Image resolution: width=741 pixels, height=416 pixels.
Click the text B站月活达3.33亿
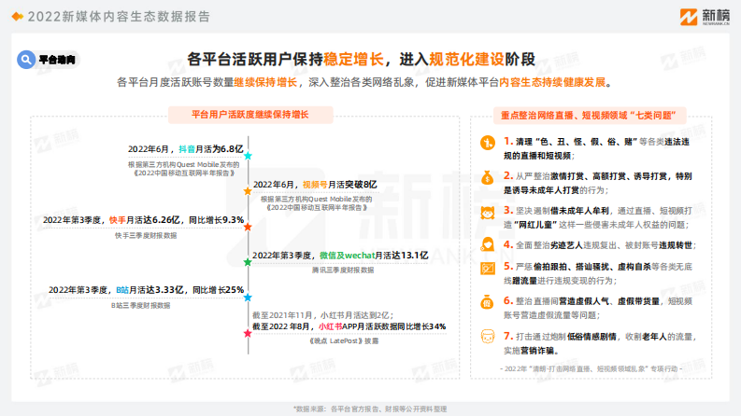point(150,289)
